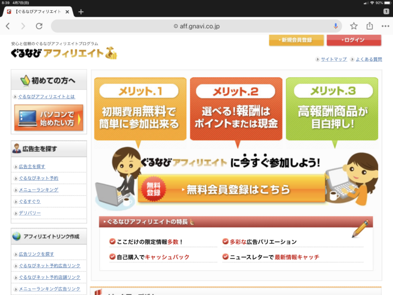Open the three-dot browser menu
The image size is (393, 295).
[x=385, y=26]
